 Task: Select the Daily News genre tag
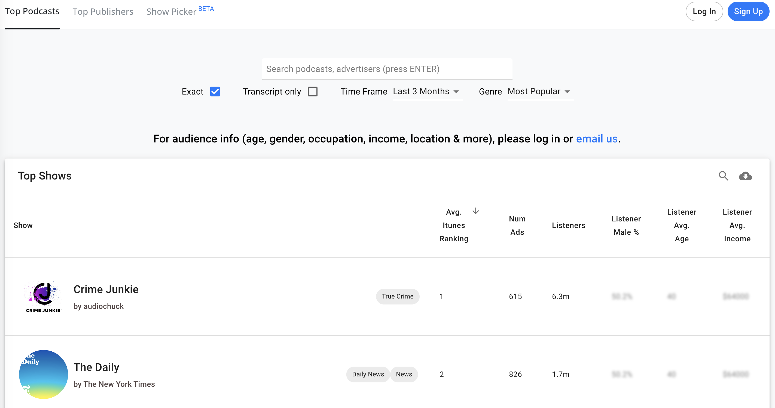[x=368, y=374]
